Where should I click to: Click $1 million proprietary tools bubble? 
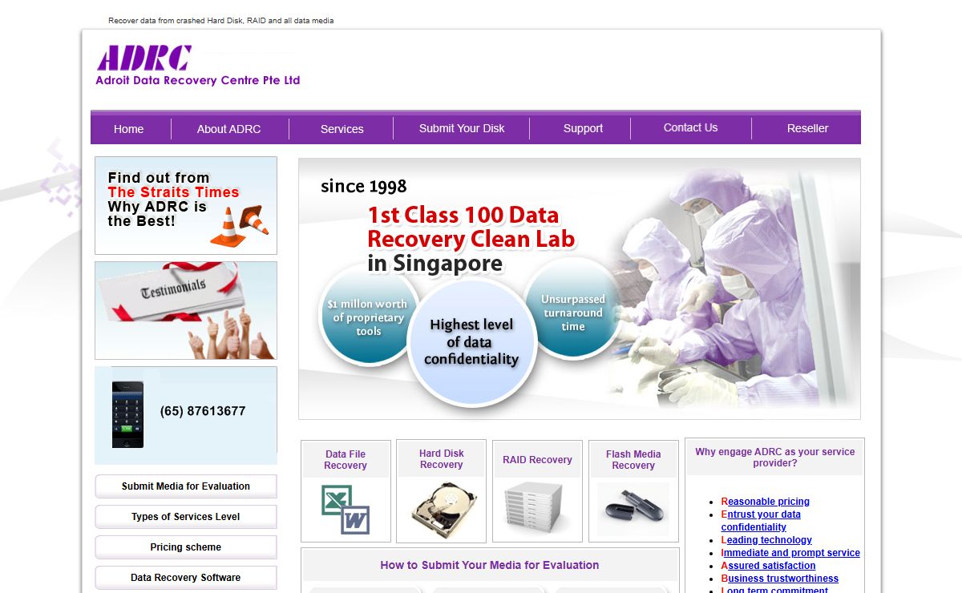point(369,317)
